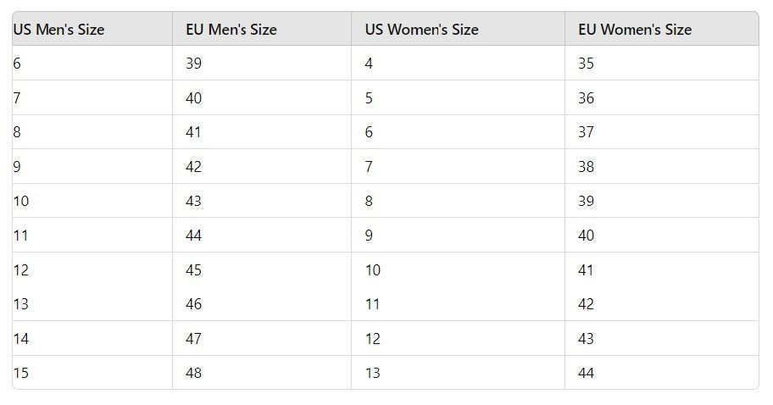The image size is (773, 405).
Task: Select EU Men's size 48 cell
Action: [x=262, y=373]
